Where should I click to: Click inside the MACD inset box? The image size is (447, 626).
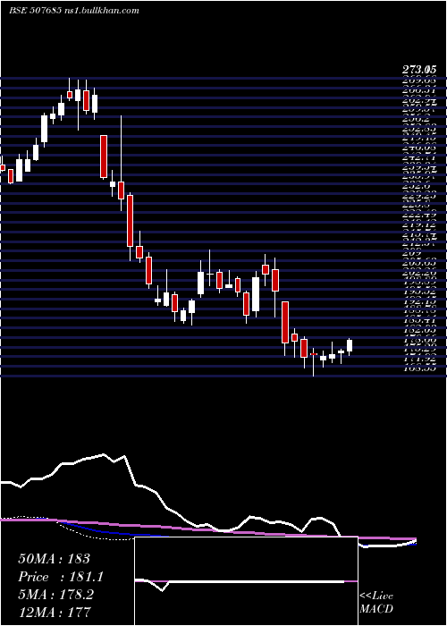coord(246,581)
